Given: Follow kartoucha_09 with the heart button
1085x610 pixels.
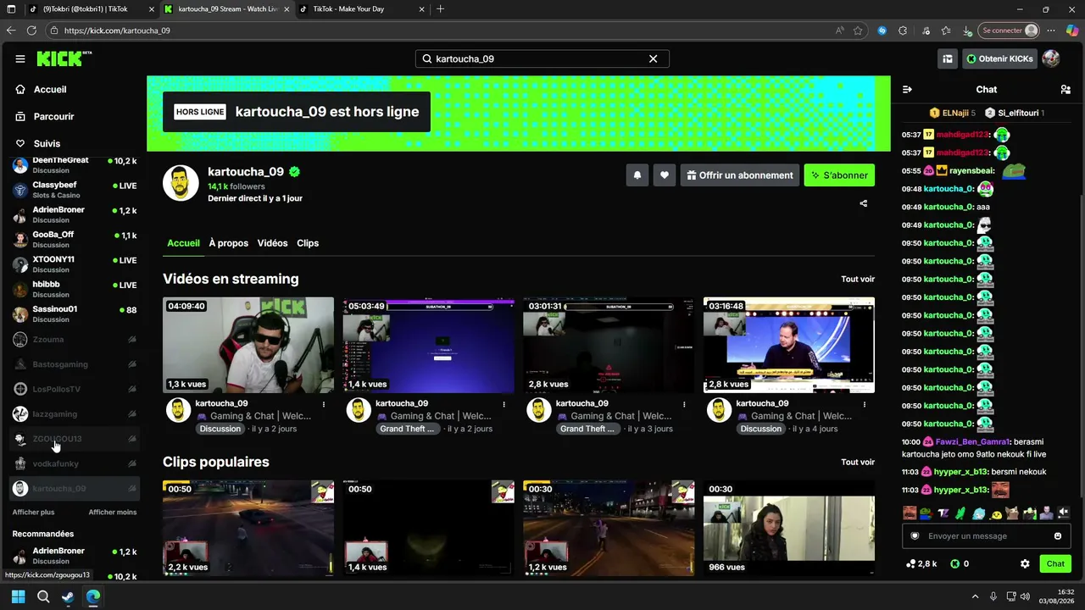Looking at the screenshot, I should pos(665,175).
